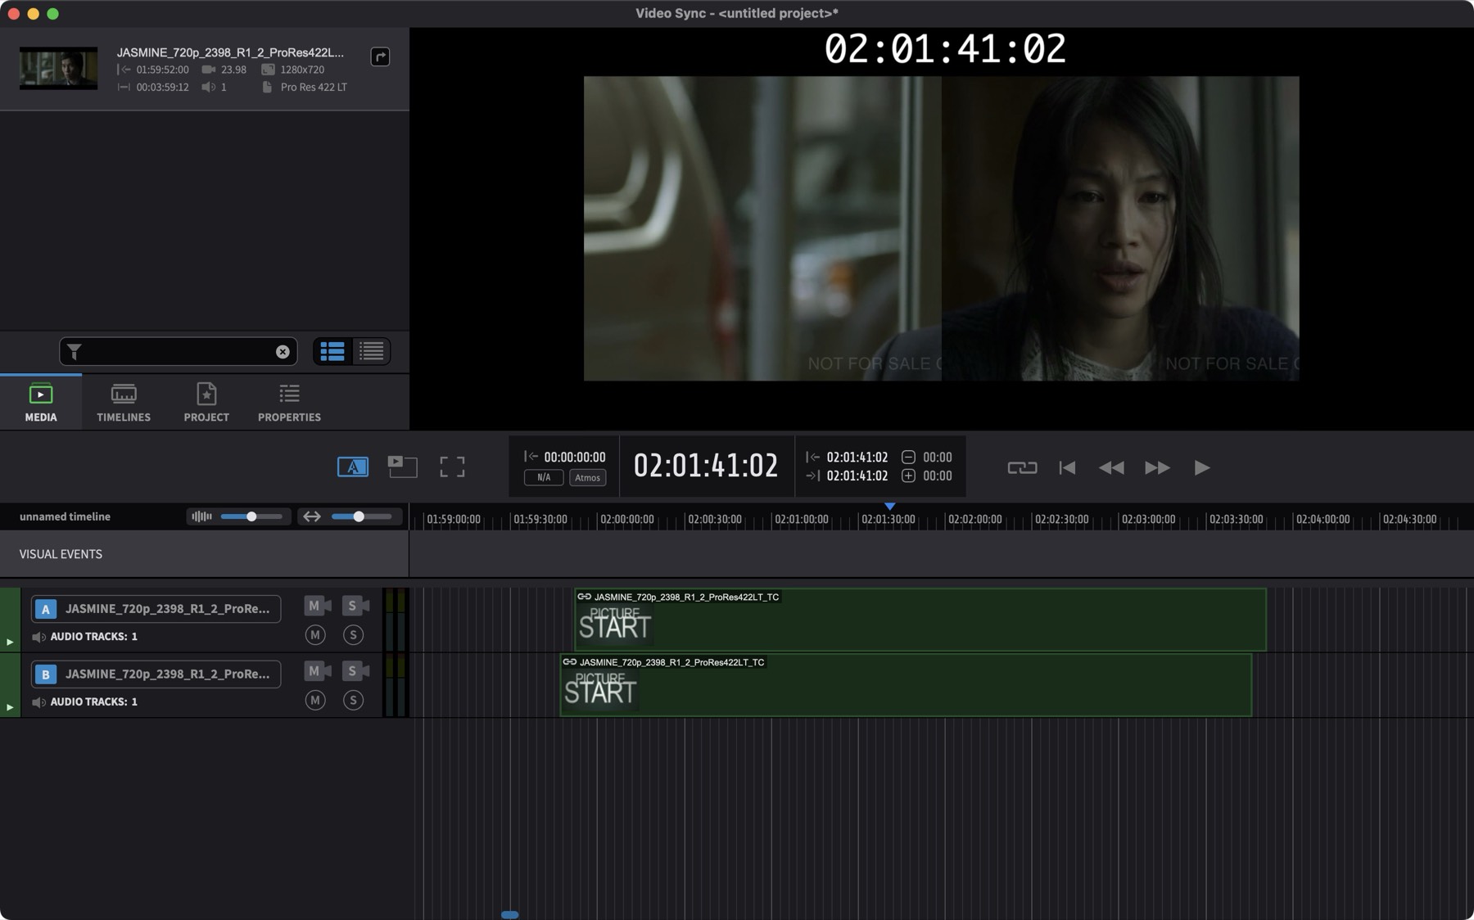Click the 02:03:00:00 ruler mark
The image size is (1474, 920).
pos(1148,520)
